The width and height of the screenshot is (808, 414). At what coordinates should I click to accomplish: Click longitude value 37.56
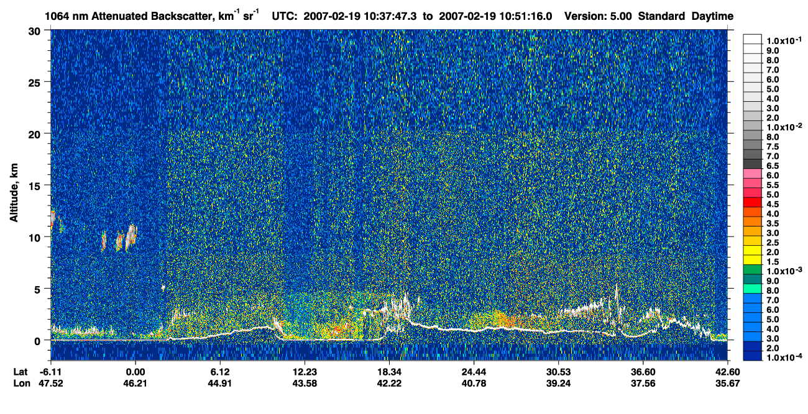643,383
